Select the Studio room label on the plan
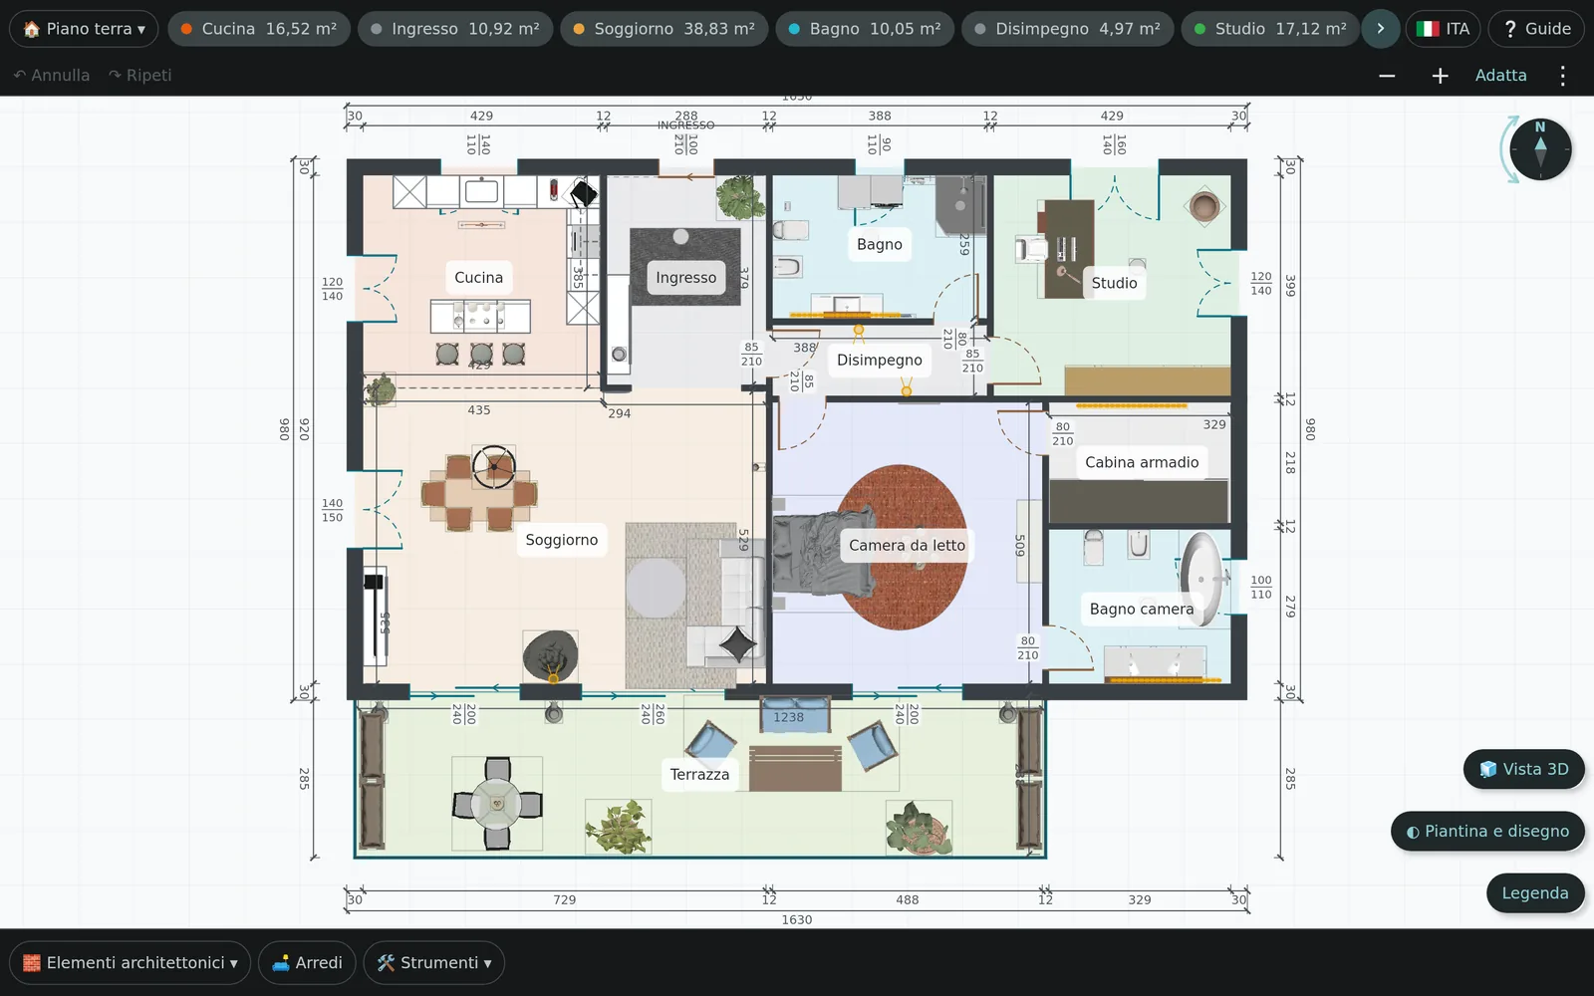This screenshot has height=996, width=1594. 1114,283
